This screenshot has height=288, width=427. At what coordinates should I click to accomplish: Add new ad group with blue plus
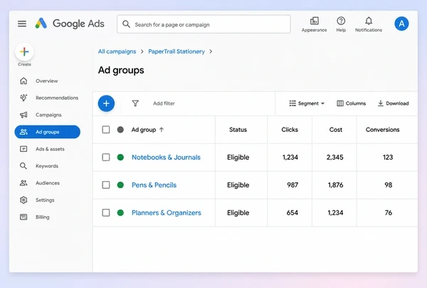click(106, 103)
